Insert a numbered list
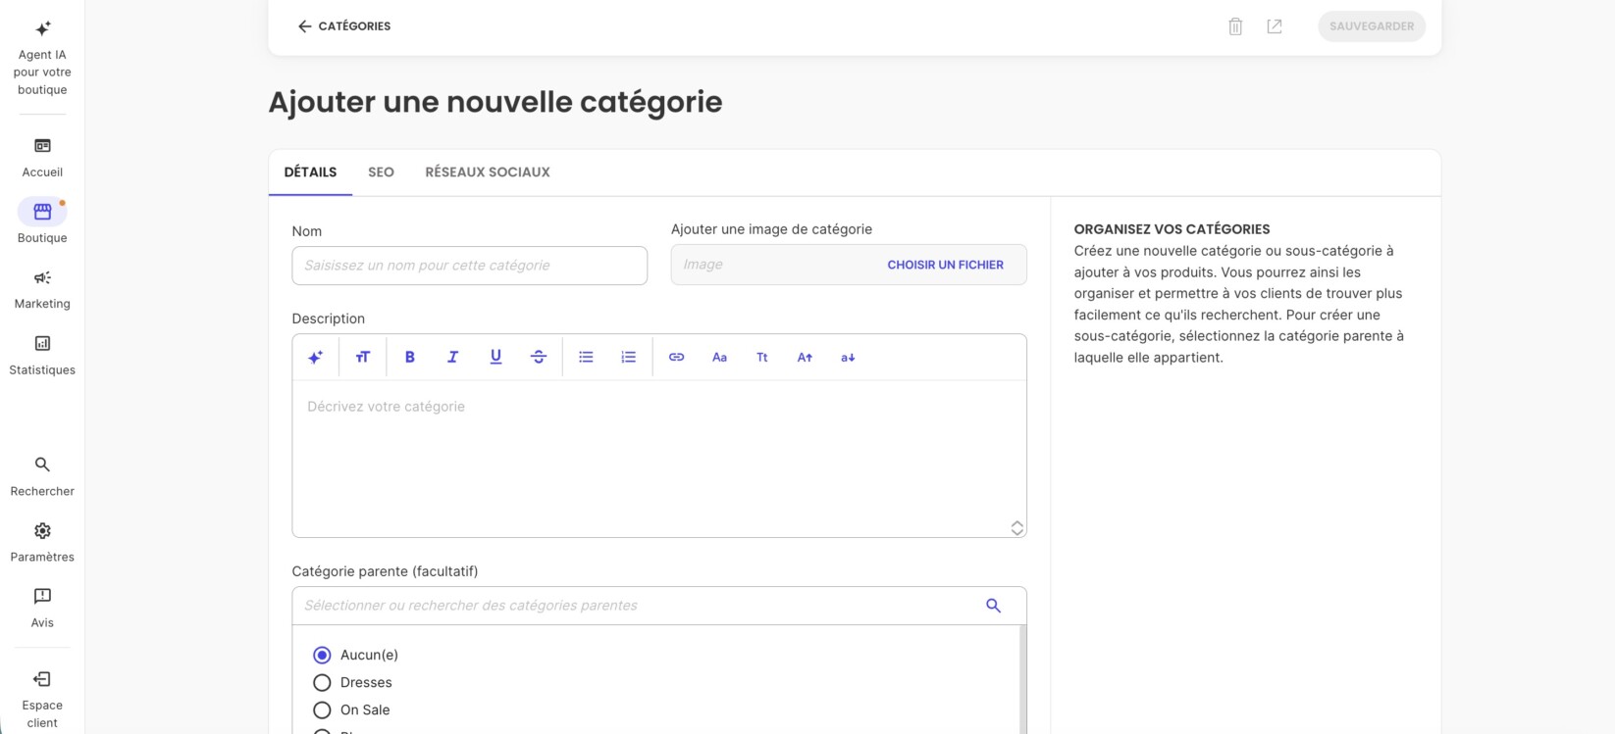Screen dimensions: 1615x734 pyautogui.click(x=629, y=358)
